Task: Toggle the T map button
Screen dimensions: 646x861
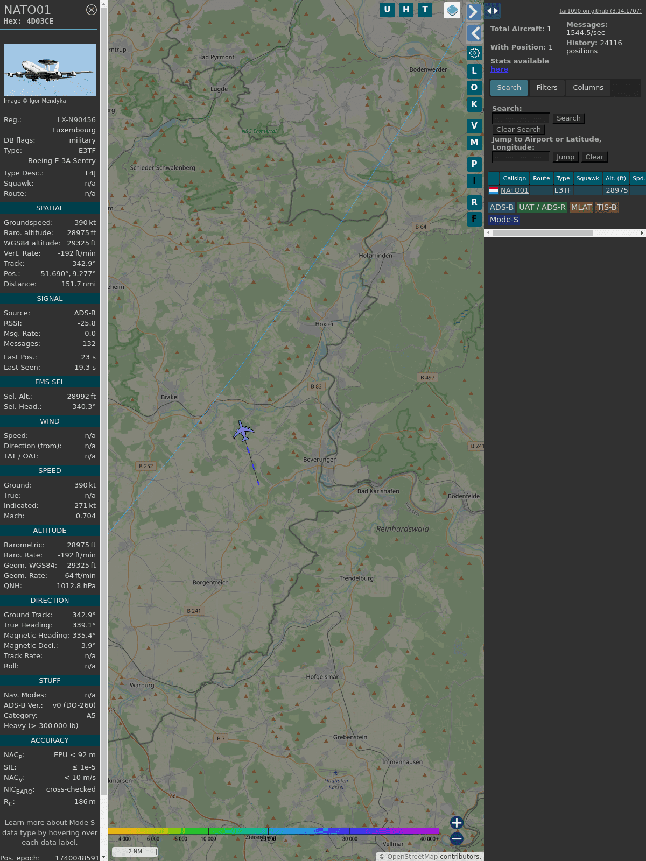Action: point(425,10)
